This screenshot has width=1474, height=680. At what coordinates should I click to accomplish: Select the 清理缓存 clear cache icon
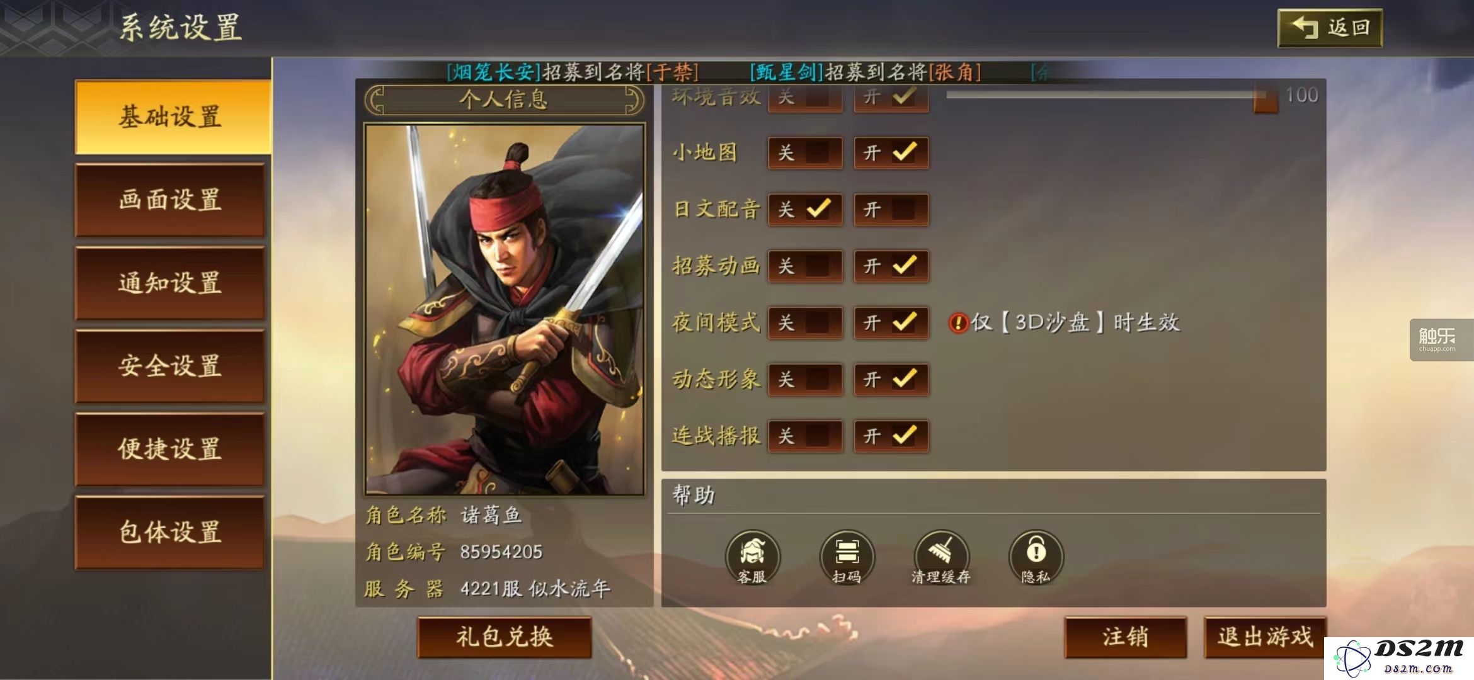[941, 557]
